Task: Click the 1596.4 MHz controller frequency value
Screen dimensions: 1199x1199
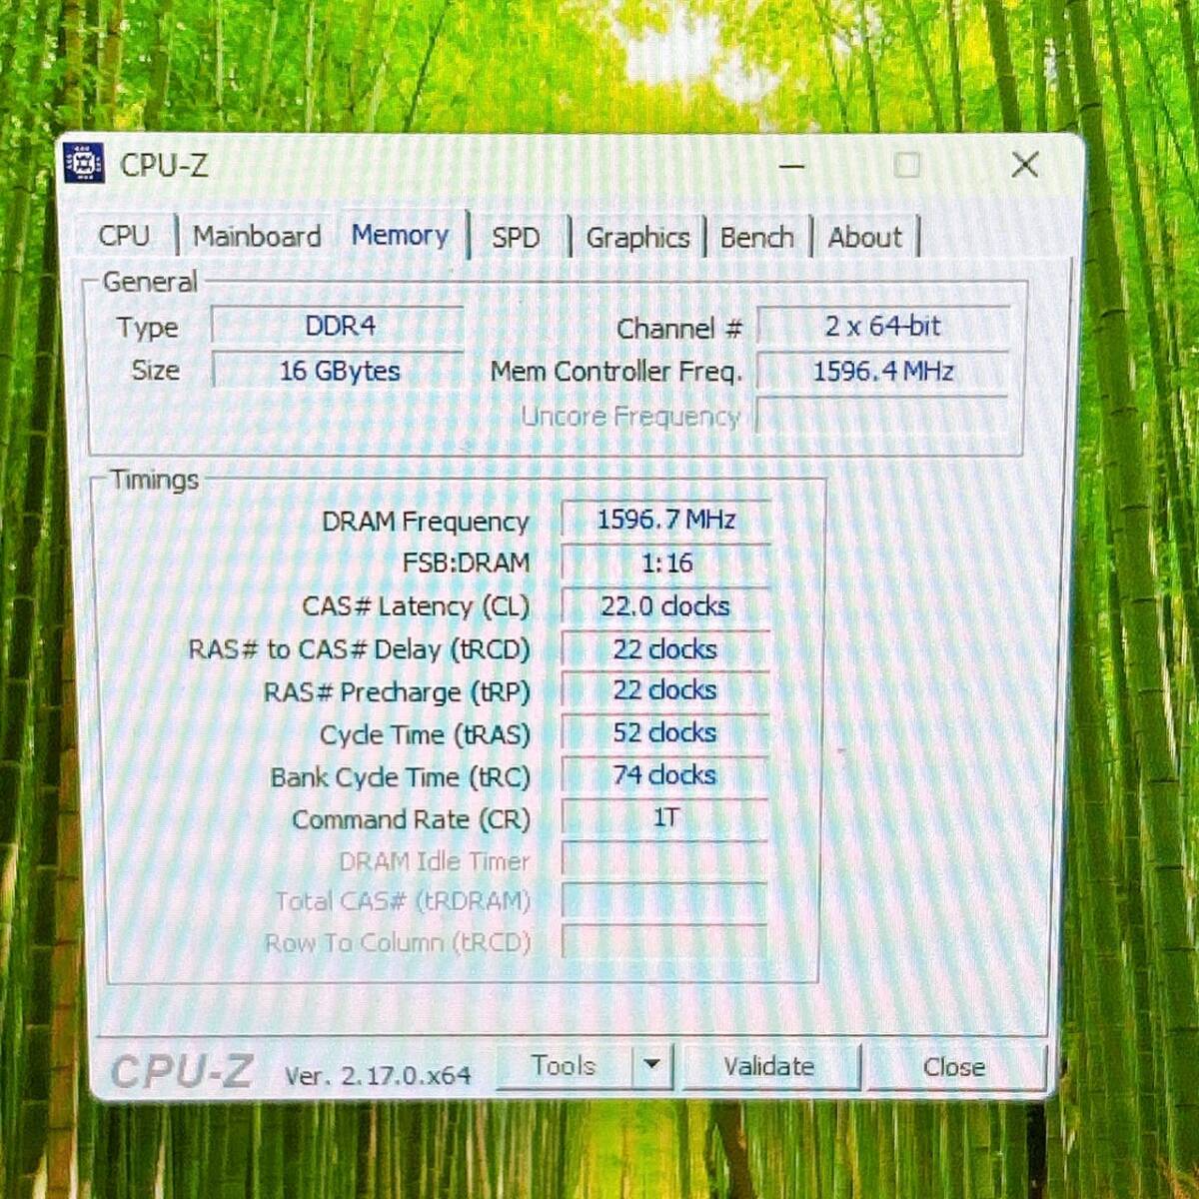Action: pos(883,371)
